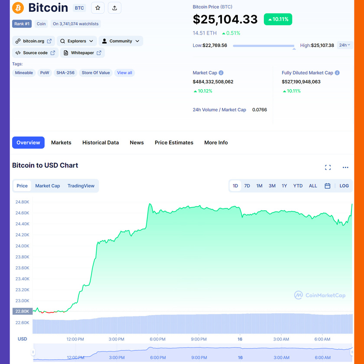Select the 7D chart time range
The height and width of the screenshot is (364, 364).
(x=247, y=186)
